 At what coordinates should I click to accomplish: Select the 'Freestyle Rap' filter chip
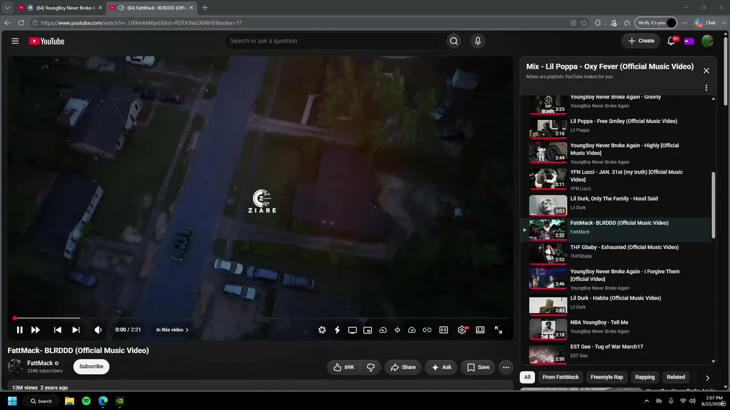607,377
